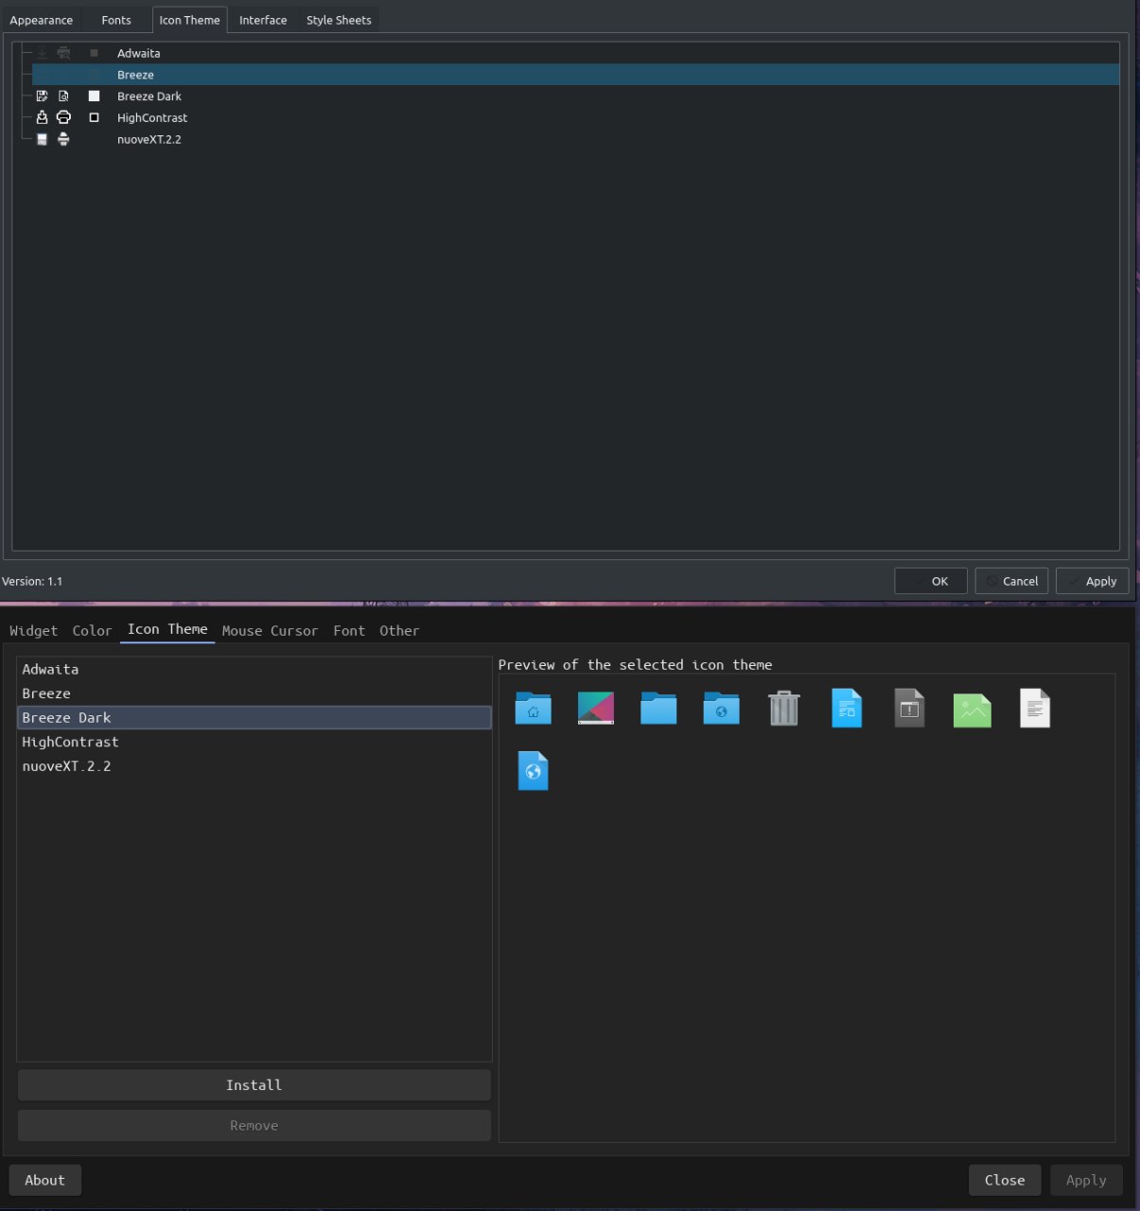This screenshot has width=1140, height=1211.
Task: Click the OK button
Action: 931,581
